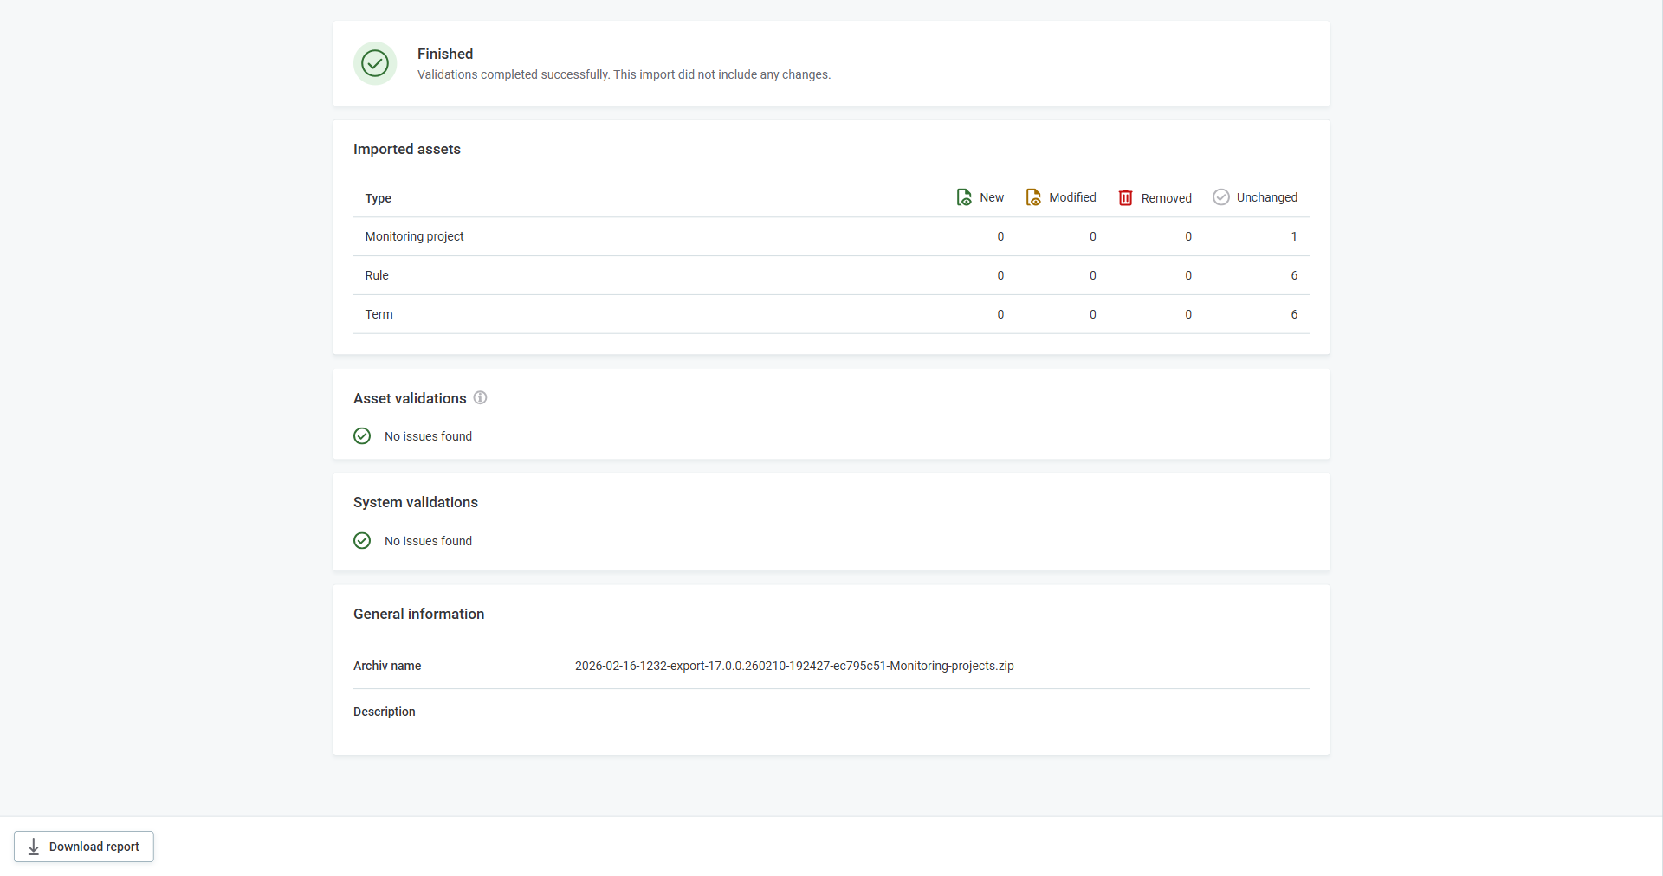Screen dimensions: 1663x876
Task: Click the checkmark icon under System validations
Action: pyautogui.click(x=362, y=540)
